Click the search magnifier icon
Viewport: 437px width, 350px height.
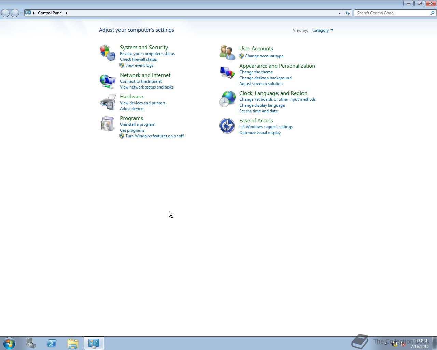(x=432, y=13)
